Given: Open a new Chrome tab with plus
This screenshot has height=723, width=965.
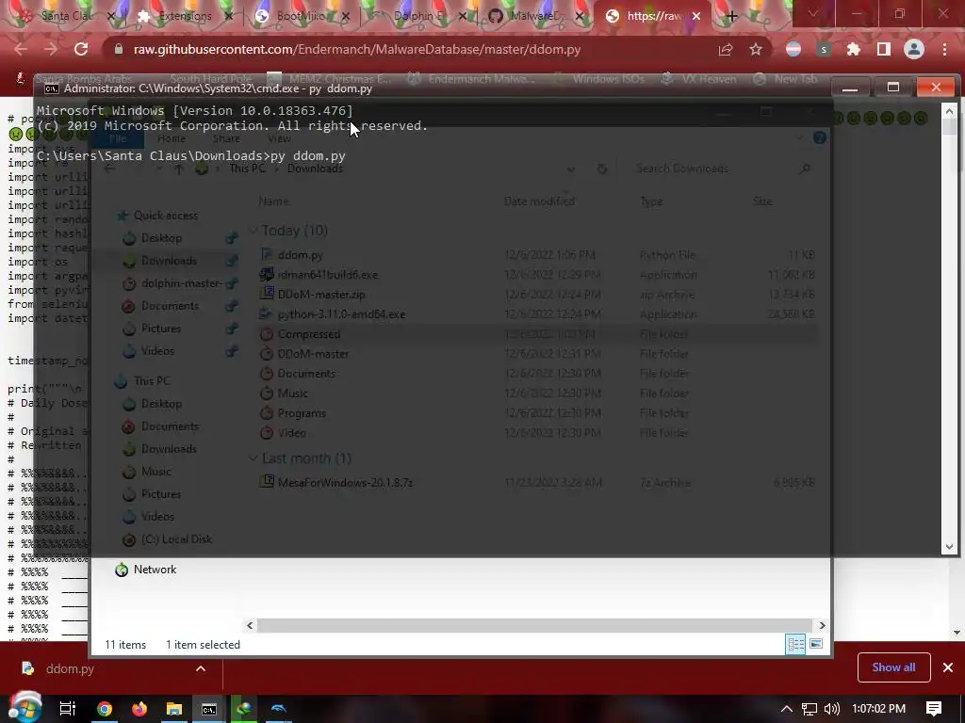Looking at the screenshot, I should (x=731, y=16).
